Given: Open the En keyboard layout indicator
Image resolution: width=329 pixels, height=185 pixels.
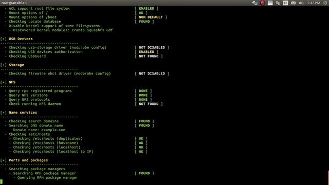Looking at the screenshot, I should tap(286, 3).
